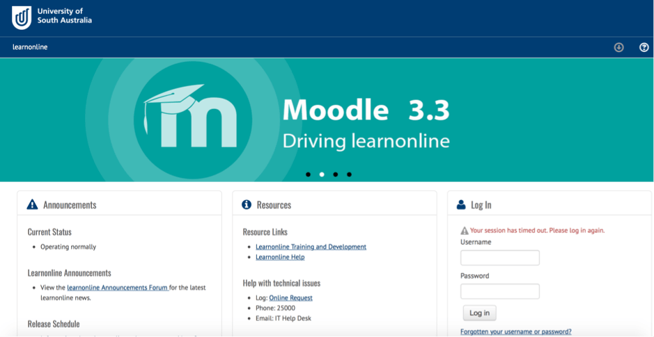Open the Online Request link

pos(290,298)
